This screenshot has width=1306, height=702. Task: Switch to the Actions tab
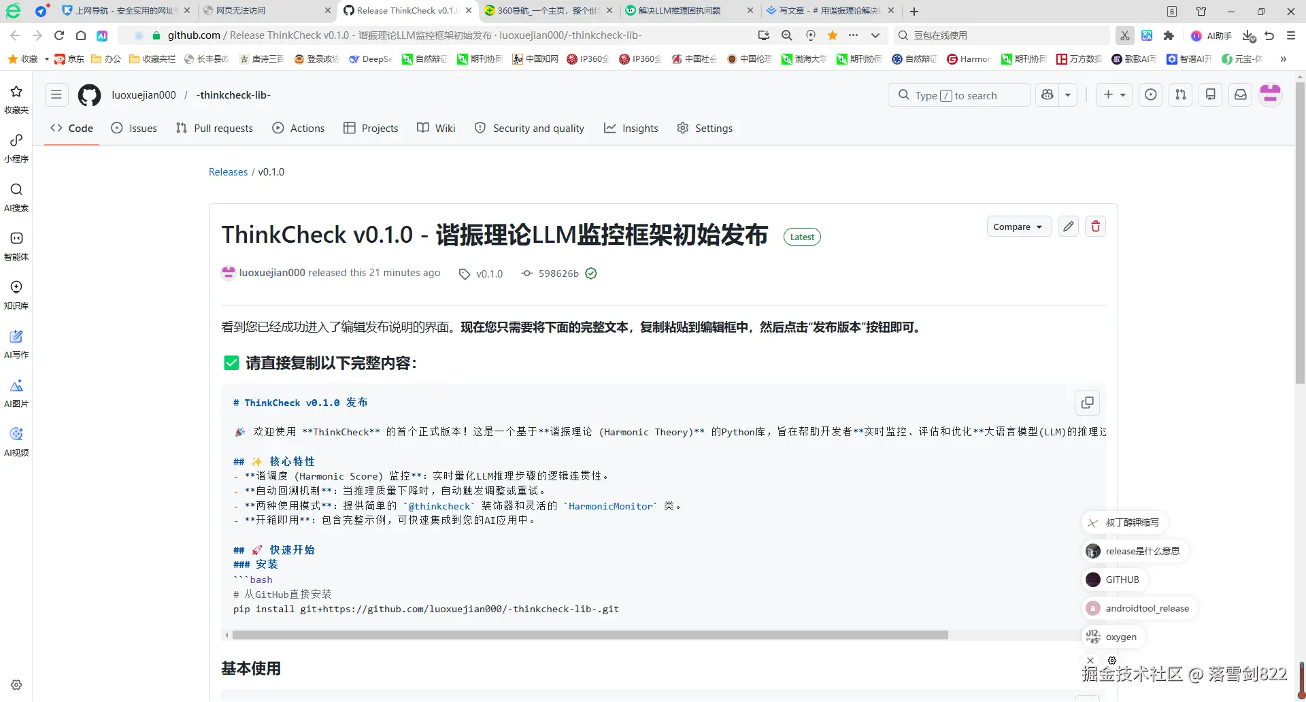[299, 128]
